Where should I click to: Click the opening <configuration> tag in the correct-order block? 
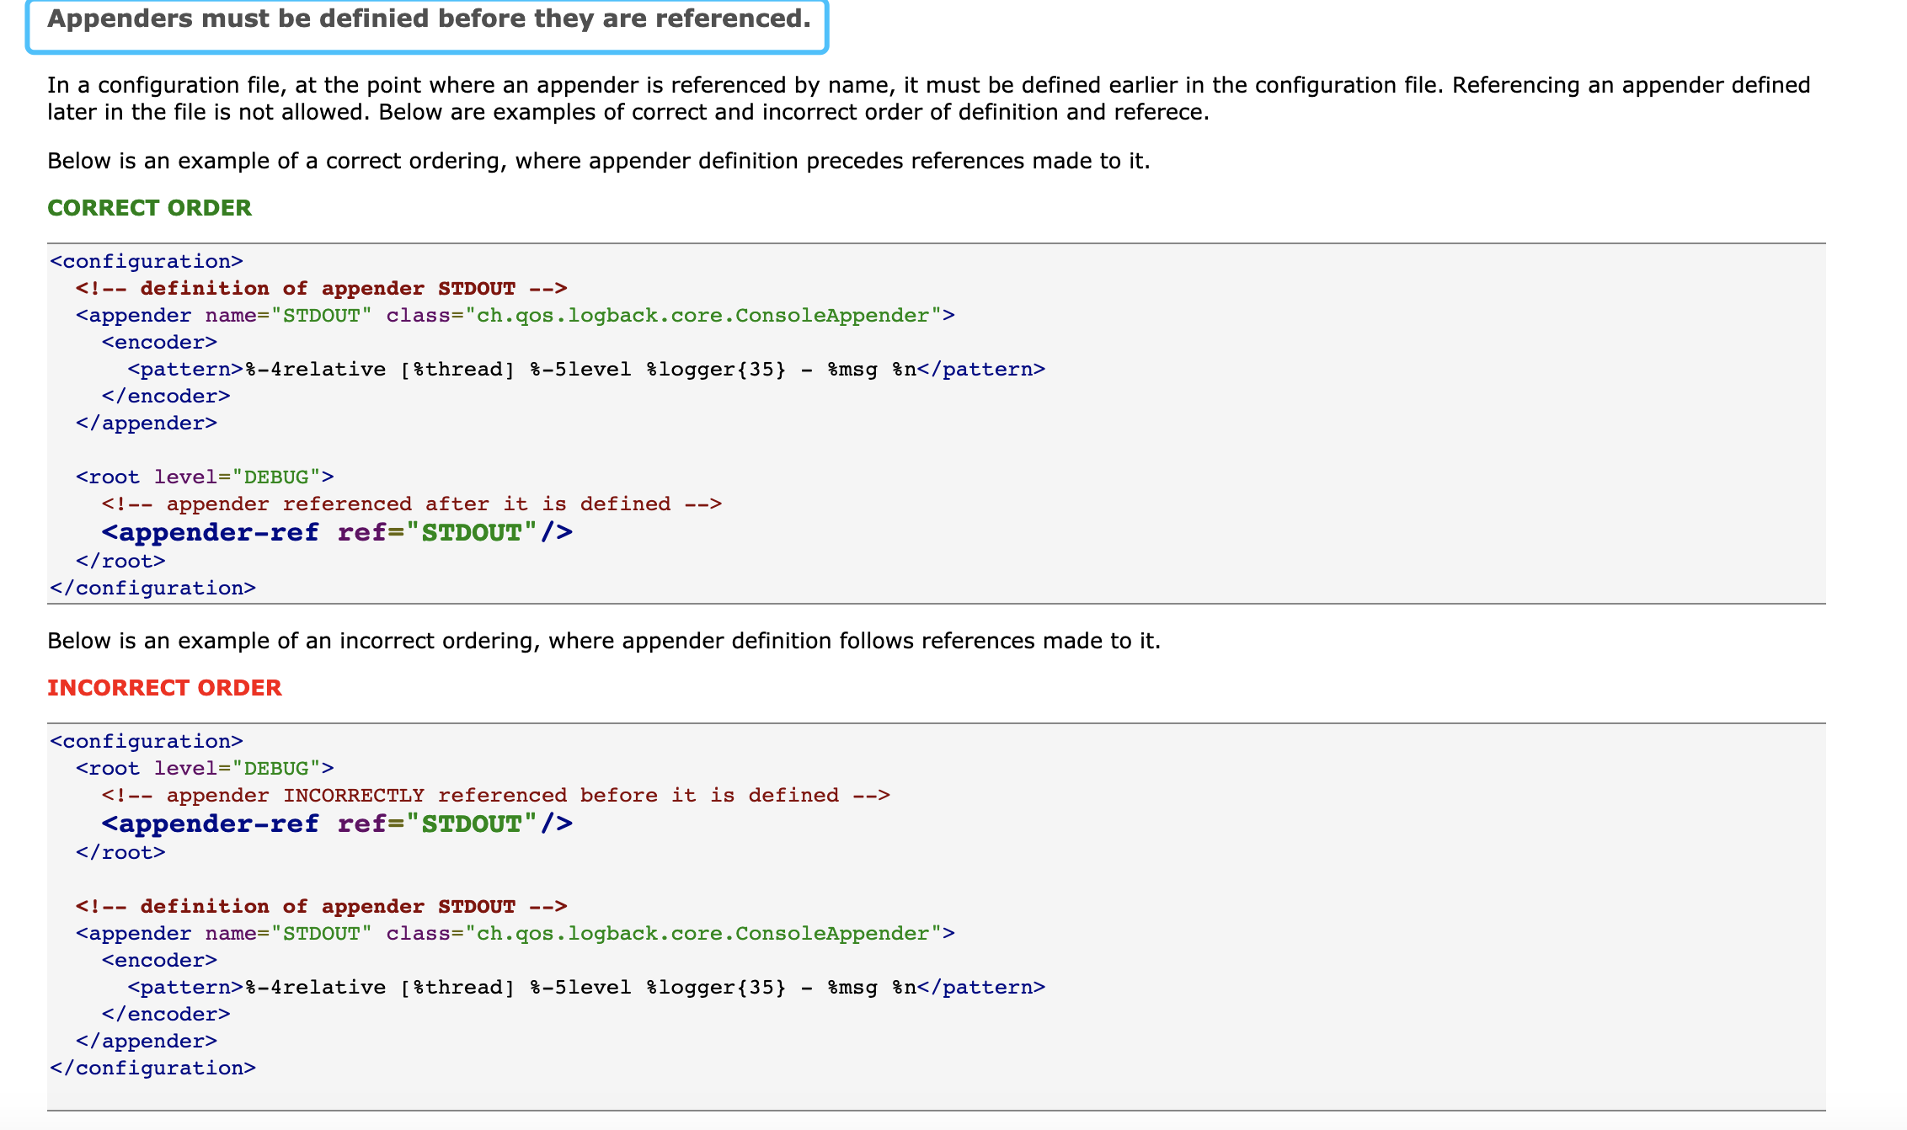(x=147, y=262)
